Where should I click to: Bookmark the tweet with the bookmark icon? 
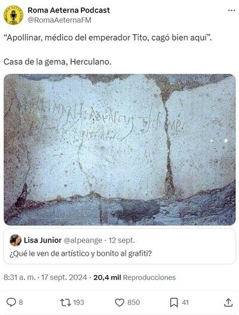pyautogui.click(x=174, y=302)
